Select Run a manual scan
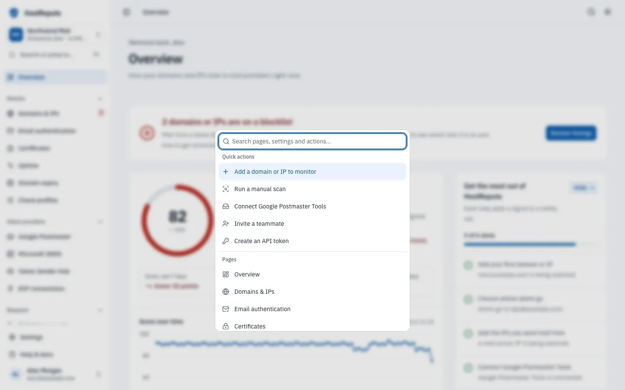 pos(312,189)
